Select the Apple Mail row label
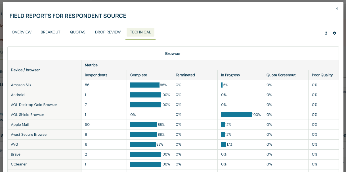346x172 pixels. (x=20, y=125)
